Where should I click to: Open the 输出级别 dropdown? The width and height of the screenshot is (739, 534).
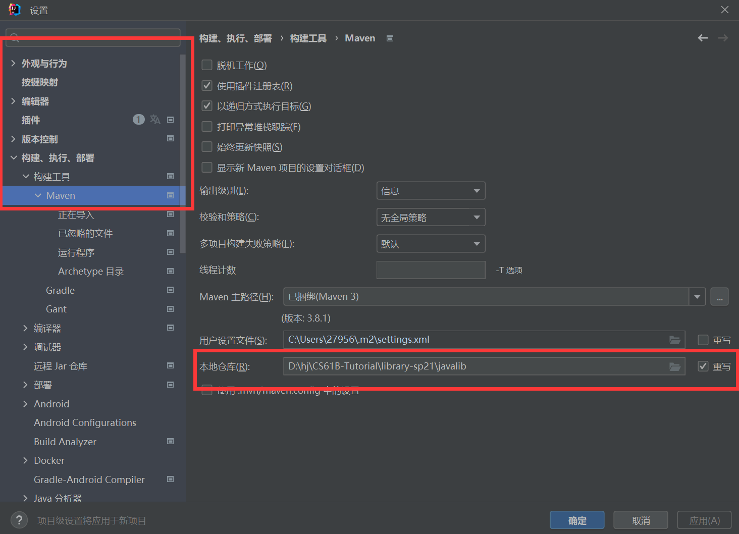[x=431, y=191]
